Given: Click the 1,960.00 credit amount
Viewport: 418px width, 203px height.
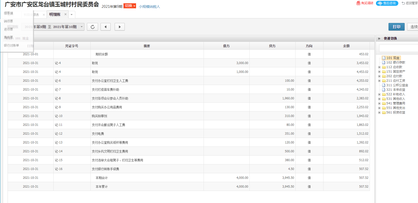Looking at the screenshot, I should click(x=288, y=98).
